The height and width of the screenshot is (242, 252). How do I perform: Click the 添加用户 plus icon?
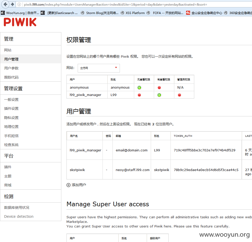pyautogui.click(x=68, y=185)
